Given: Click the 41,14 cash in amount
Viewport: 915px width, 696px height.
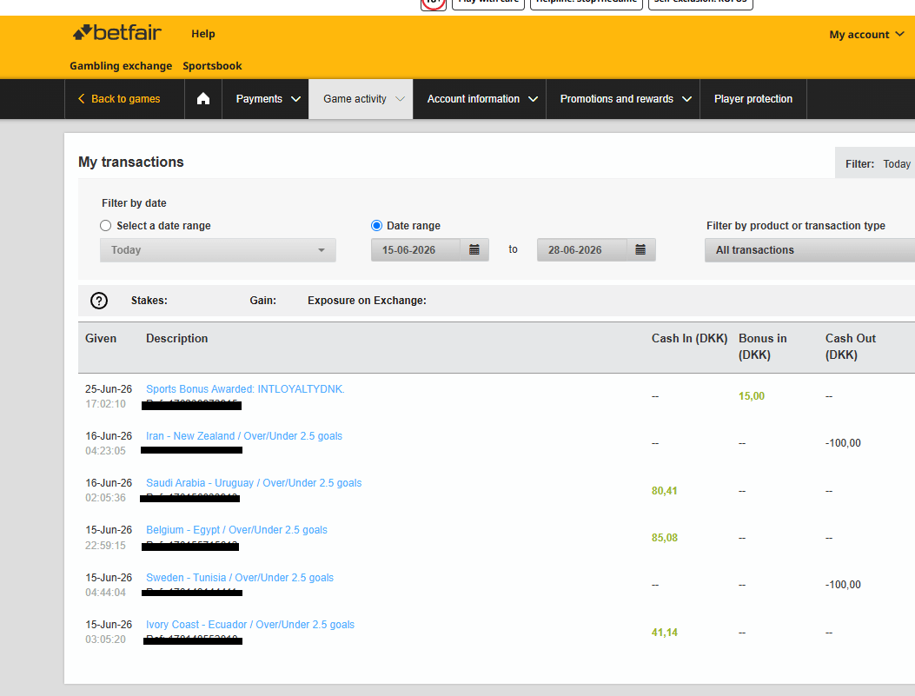Looking at the screenshot, I should click(x=664, y=633).
